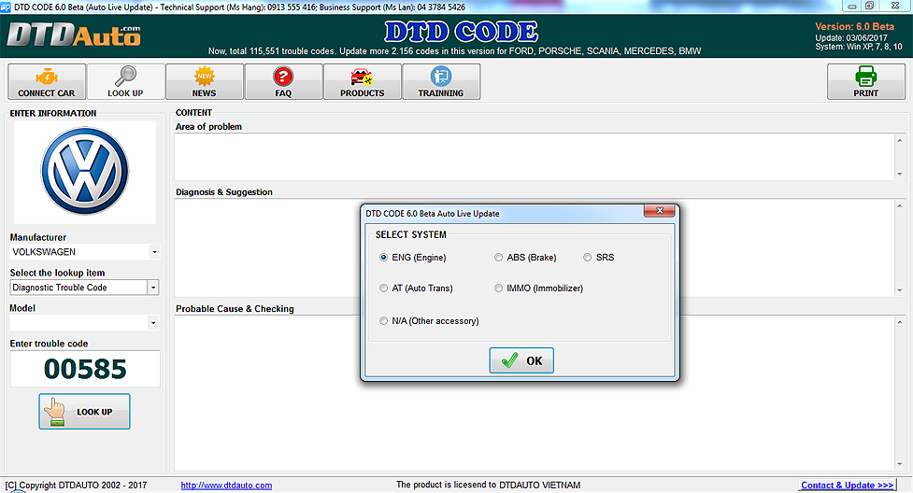
Task: Select the LOOK UP magnifier toolbar button
Action: tap(125, 81)
